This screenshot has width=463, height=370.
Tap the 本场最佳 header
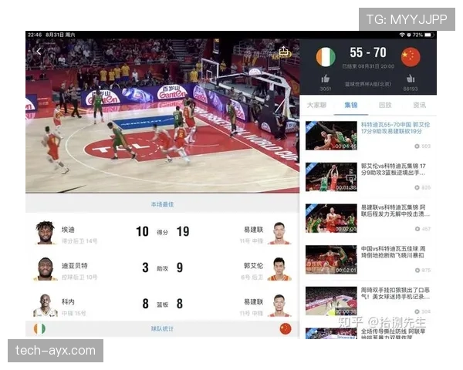(x=162, y=203)
